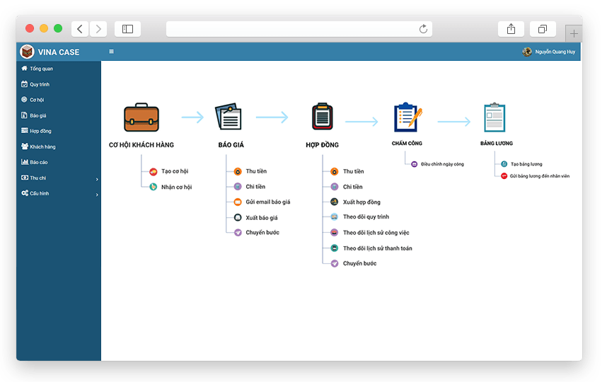Click the VINA CASE logo icon
The image size is (607, 382).
(27, 52)
